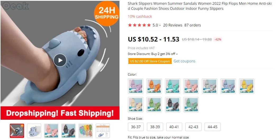The height and width of the screenshot is (139, 276).
Task: Choose shoe size 40-41
Action: point(174,127)
